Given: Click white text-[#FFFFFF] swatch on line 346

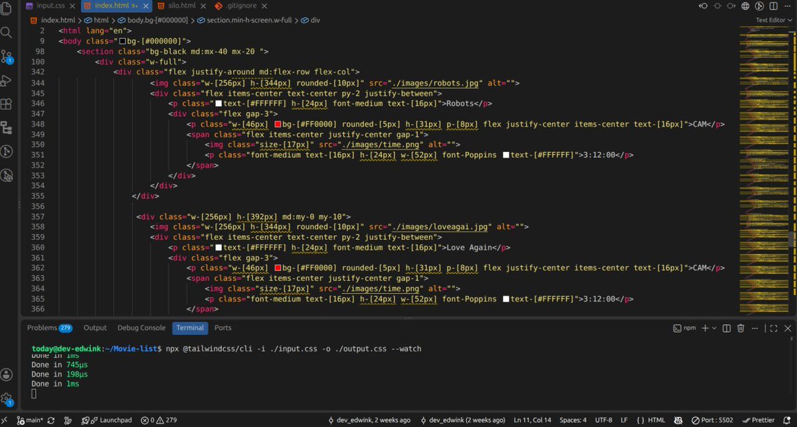Looking at the screenshot, I should [218, 104].
